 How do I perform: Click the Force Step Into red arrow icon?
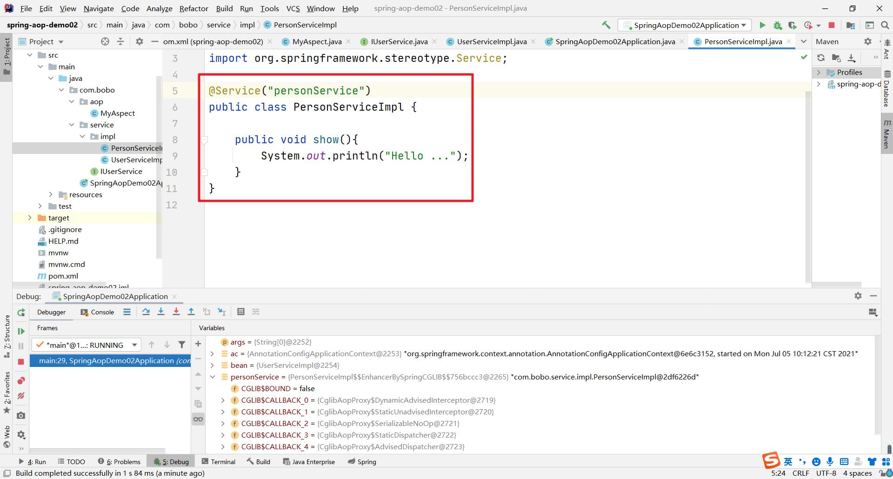point(176,312)
